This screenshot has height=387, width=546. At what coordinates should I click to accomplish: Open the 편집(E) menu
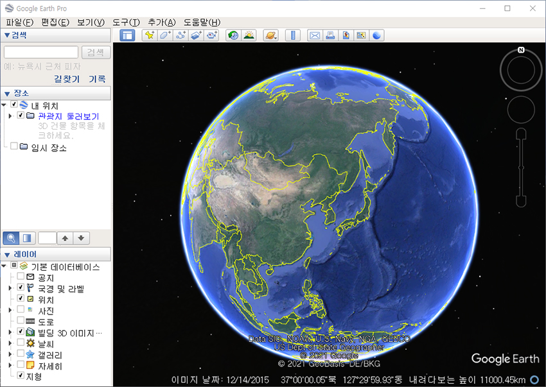55,22
